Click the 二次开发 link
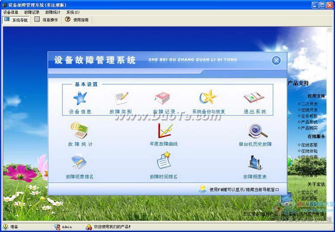Screen dimensions: 335x232 click(309, 104)
